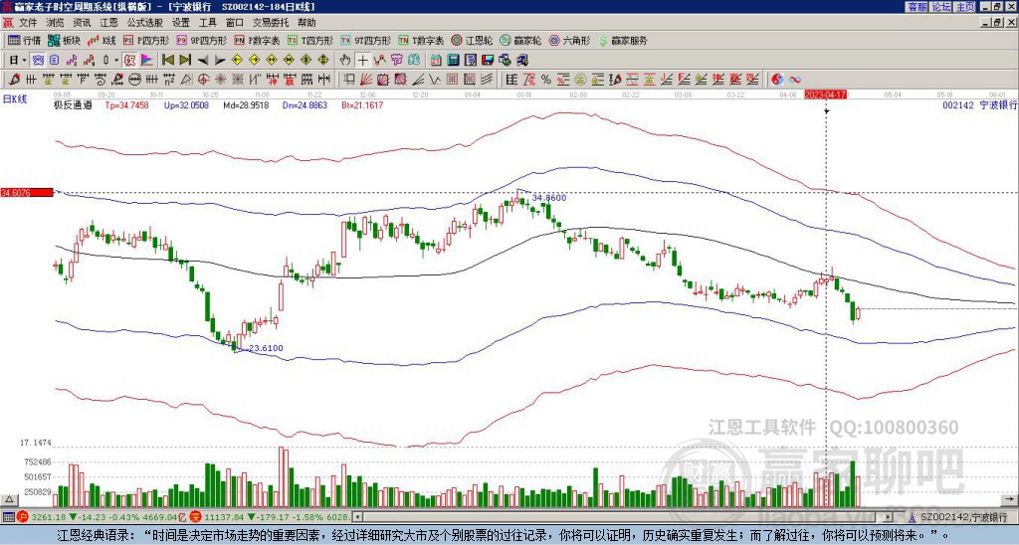Open the 公式选股 menu
Screen dimensions: 1019x545
[145, 23]
